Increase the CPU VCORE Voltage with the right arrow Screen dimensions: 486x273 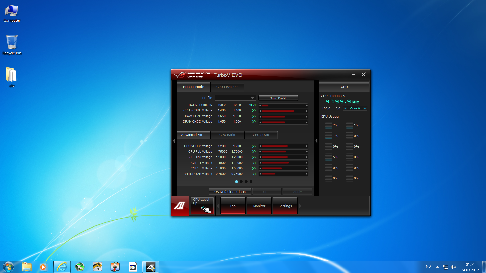point(306,111)
